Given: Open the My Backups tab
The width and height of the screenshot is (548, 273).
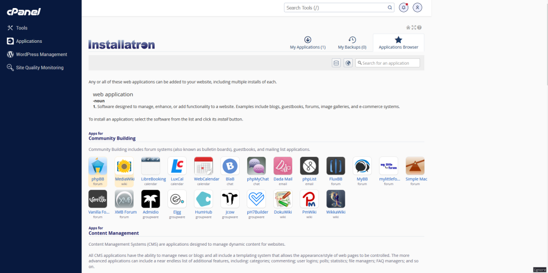Looking at the screenshot, I should [x=352, y=43].
